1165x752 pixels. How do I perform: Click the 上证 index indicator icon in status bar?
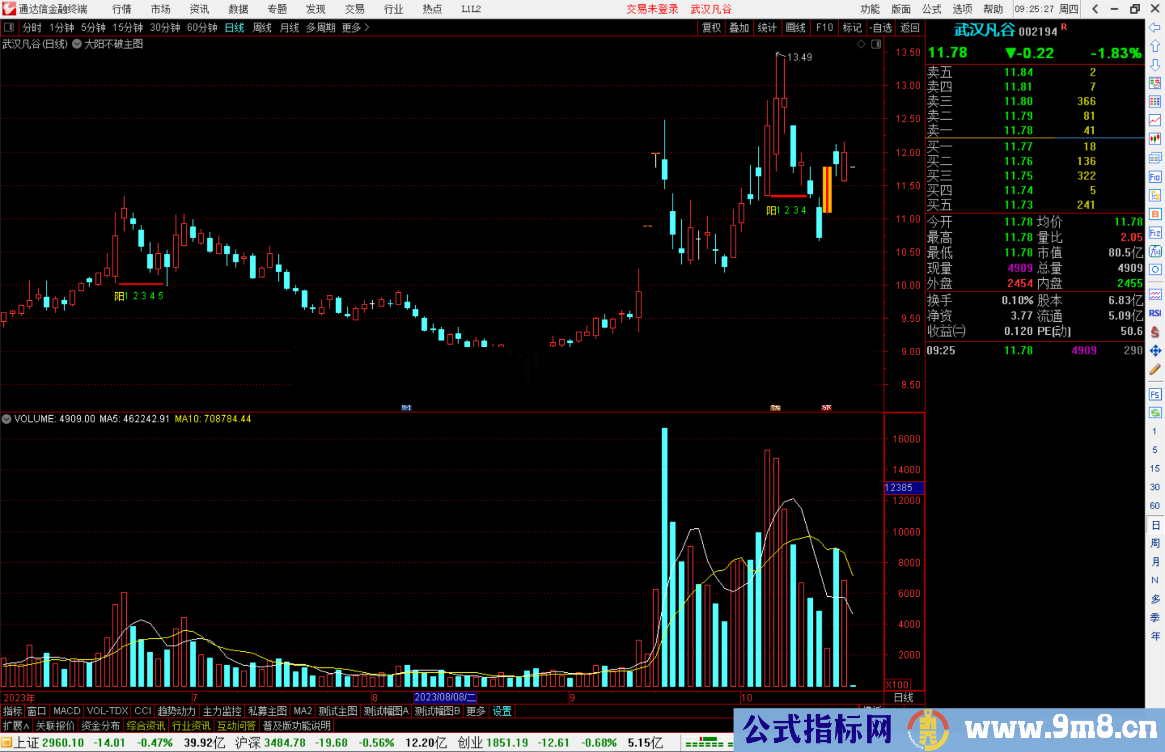click(6, 743)
